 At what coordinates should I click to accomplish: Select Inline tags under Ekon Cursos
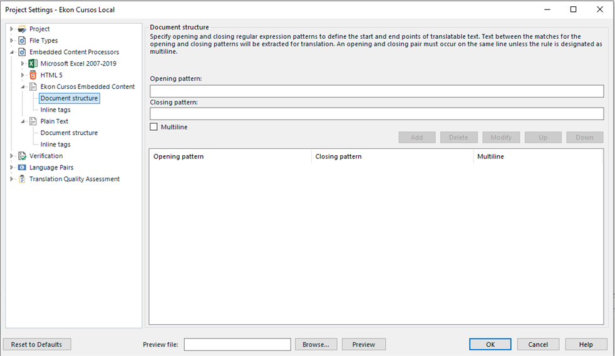coord(55,110)
